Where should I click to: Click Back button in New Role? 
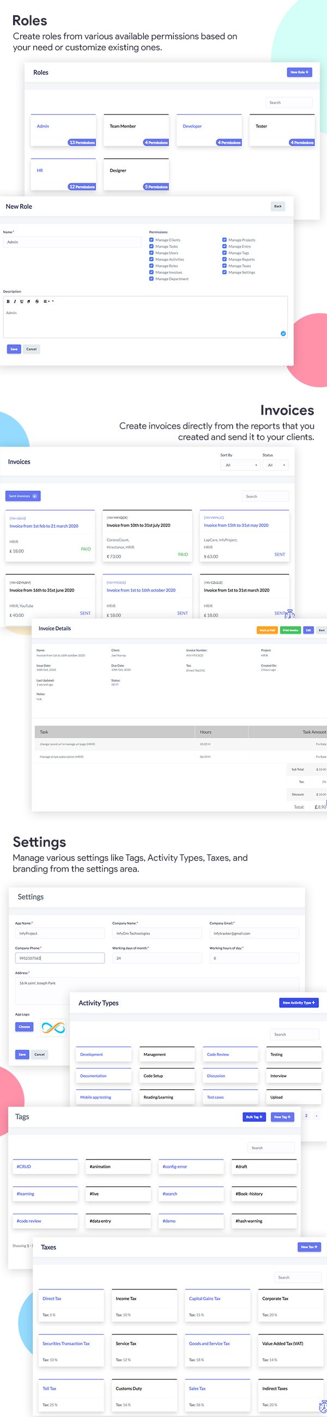tap(278, 206)
